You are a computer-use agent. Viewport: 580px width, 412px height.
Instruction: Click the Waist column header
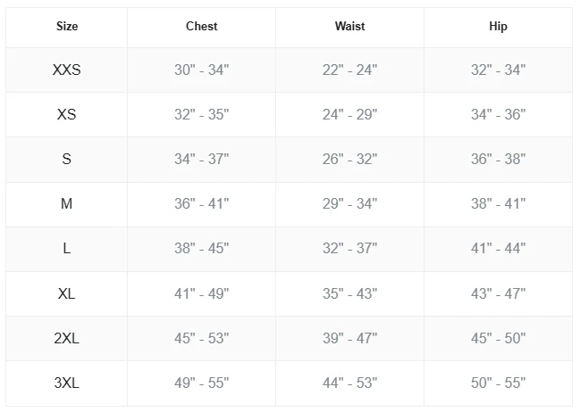click(350, 26)
